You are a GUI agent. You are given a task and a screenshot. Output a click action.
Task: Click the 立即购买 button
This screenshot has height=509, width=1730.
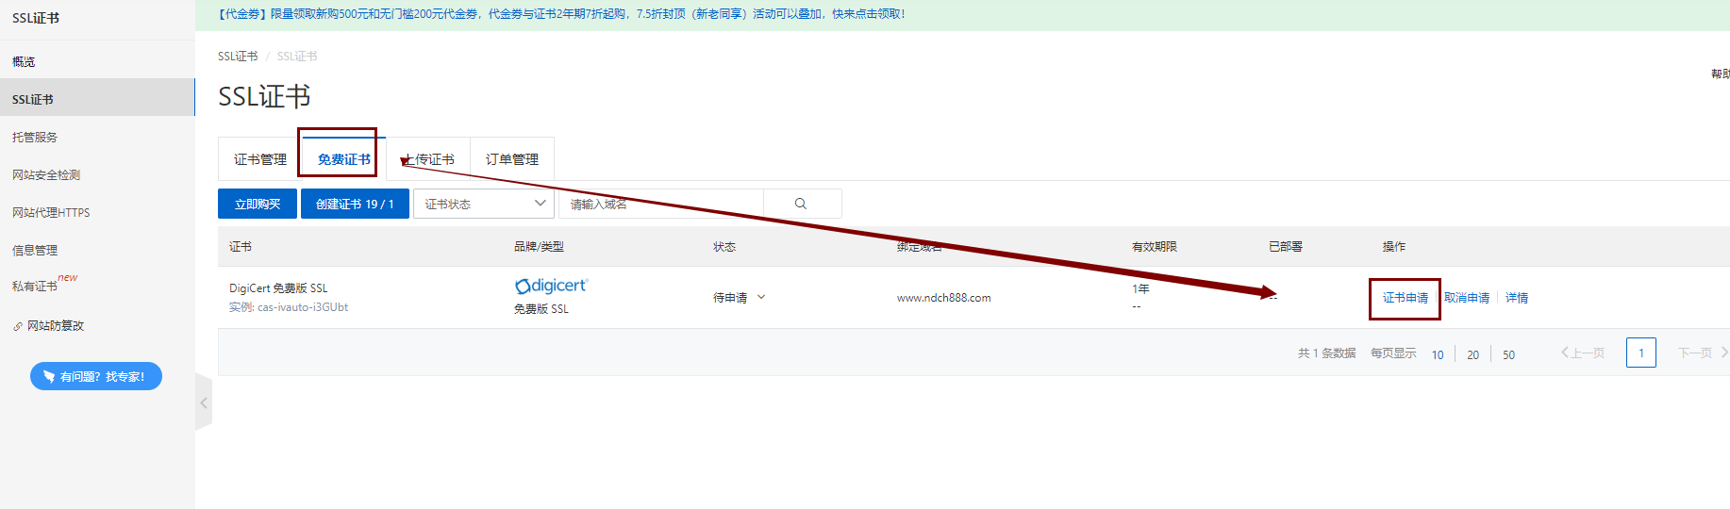(x=258, y=204)
